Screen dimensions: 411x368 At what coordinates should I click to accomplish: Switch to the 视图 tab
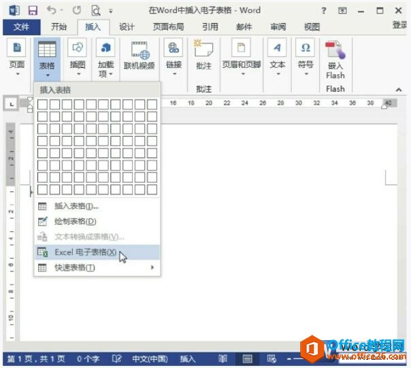coord(312,27)
